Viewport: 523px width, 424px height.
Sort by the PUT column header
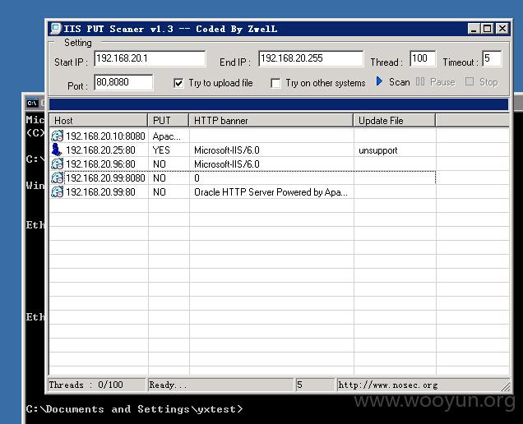(x=169, y=120)
